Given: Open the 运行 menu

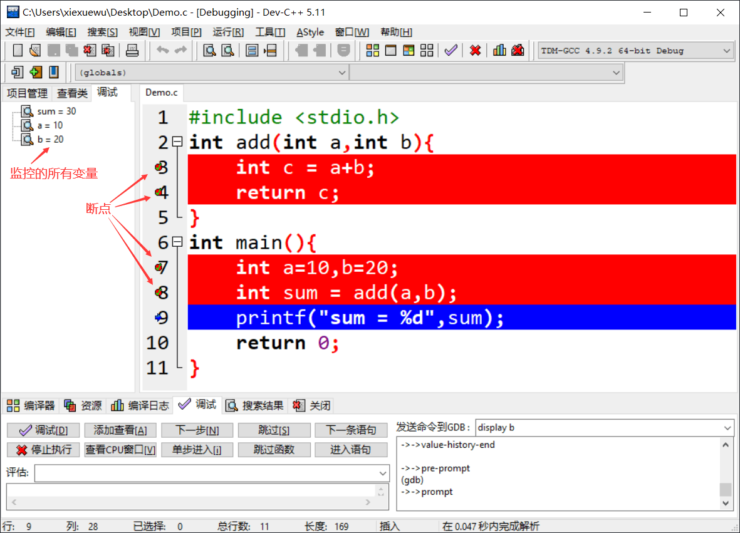Looking at the screenshot, I should tap(228, 32).
